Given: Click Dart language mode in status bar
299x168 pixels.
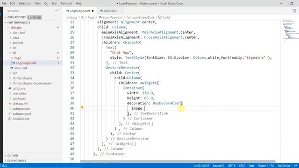Looking at the screenshot, I should (x=251, y=166).
